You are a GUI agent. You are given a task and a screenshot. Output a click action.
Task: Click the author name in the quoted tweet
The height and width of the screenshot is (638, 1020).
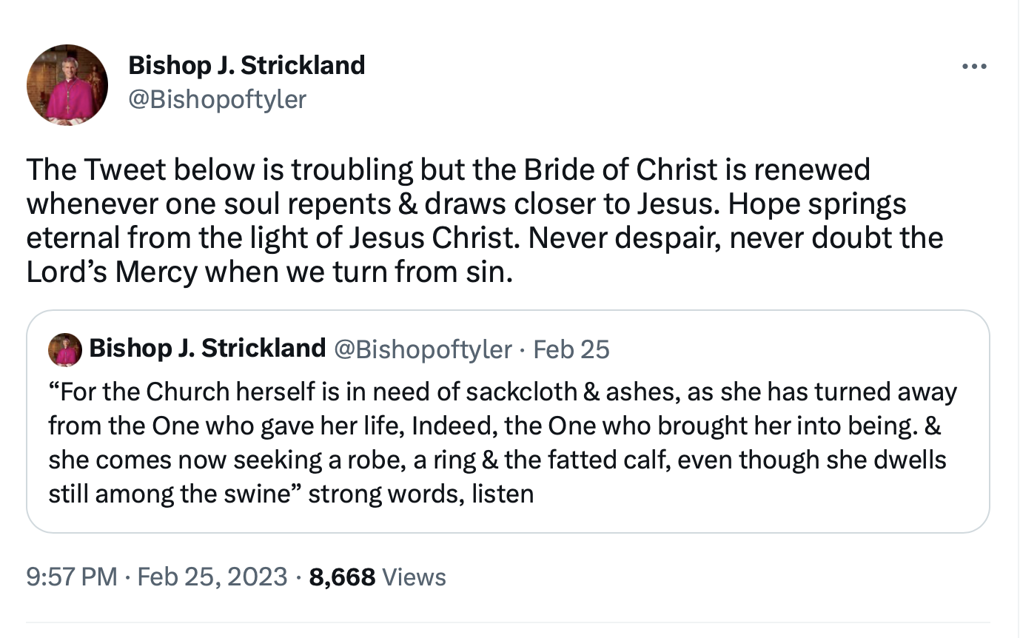(x=207, y=348)
